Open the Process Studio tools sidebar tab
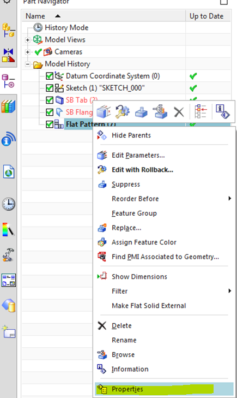 coord(8,255)
